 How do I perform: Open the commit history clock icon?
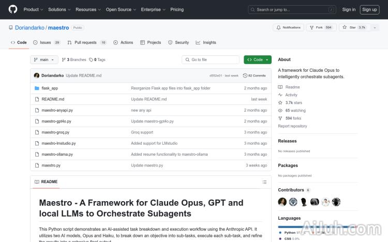coord(245,75)
